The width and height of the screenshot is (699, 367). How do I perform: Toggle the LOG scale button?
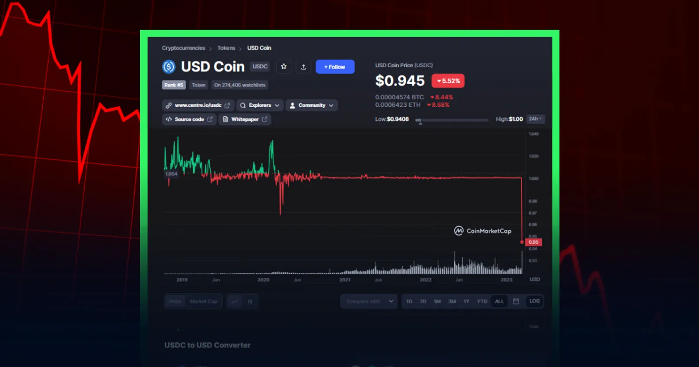[534, 301]
